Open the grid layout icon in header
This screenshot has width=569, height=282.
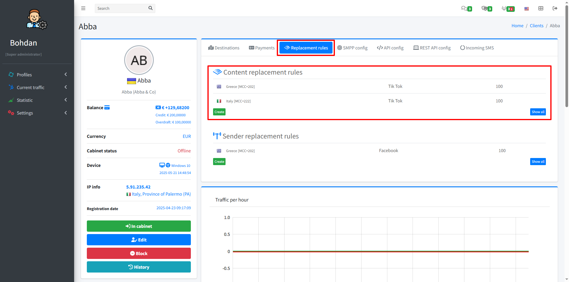tap(541, 8)
